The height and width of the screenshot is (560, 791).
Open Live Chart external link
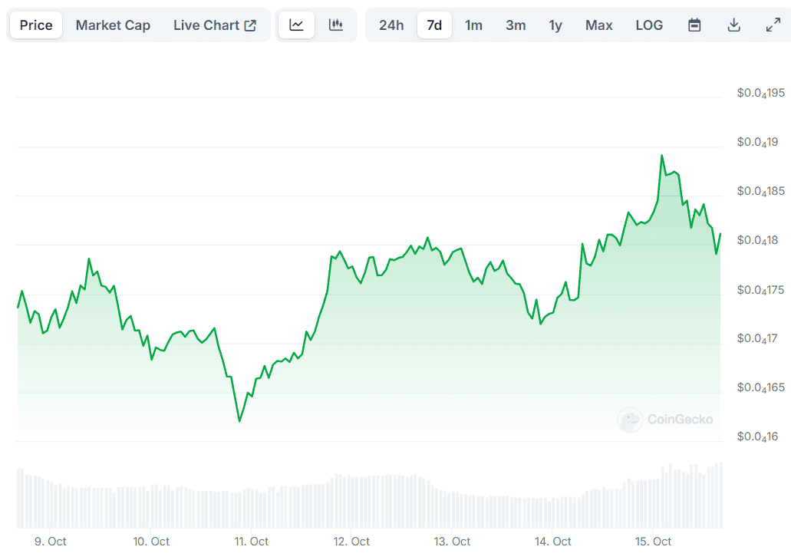[215, 25]
